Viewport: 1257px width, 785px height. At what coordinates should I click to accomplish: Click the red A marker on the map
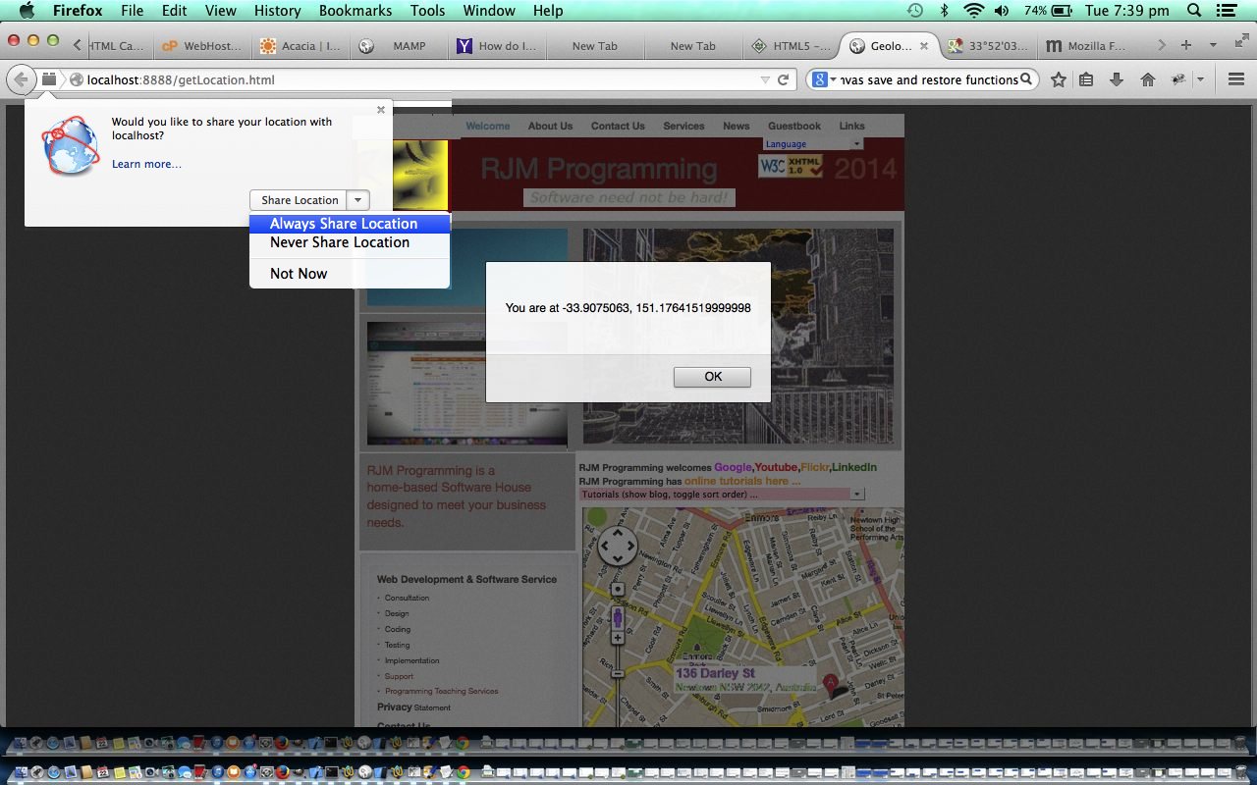pyautogui.click(x=830, y=684)
